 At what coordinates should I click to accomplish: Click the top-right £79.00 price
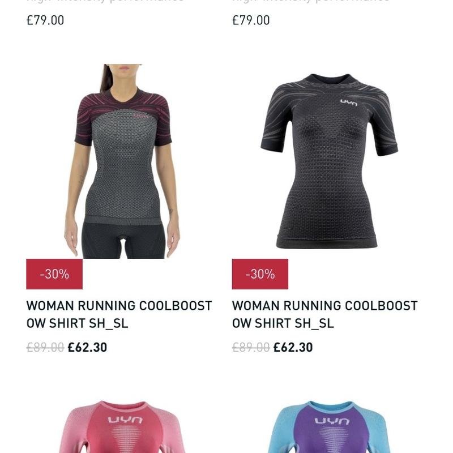[251, 20]
